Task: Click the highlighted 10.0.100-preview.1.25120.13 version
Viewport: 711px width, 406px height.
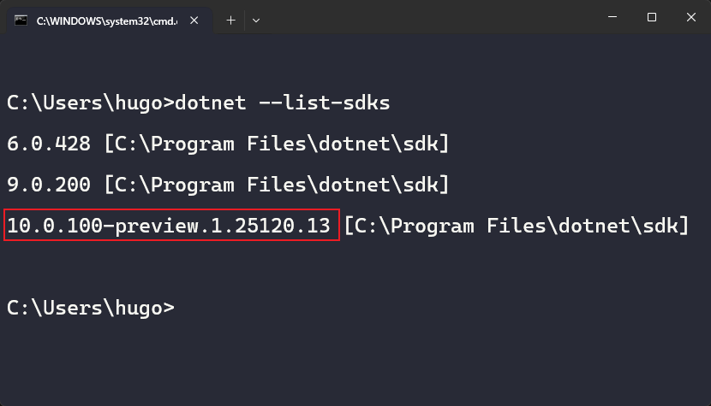Action: click(170, 225)
